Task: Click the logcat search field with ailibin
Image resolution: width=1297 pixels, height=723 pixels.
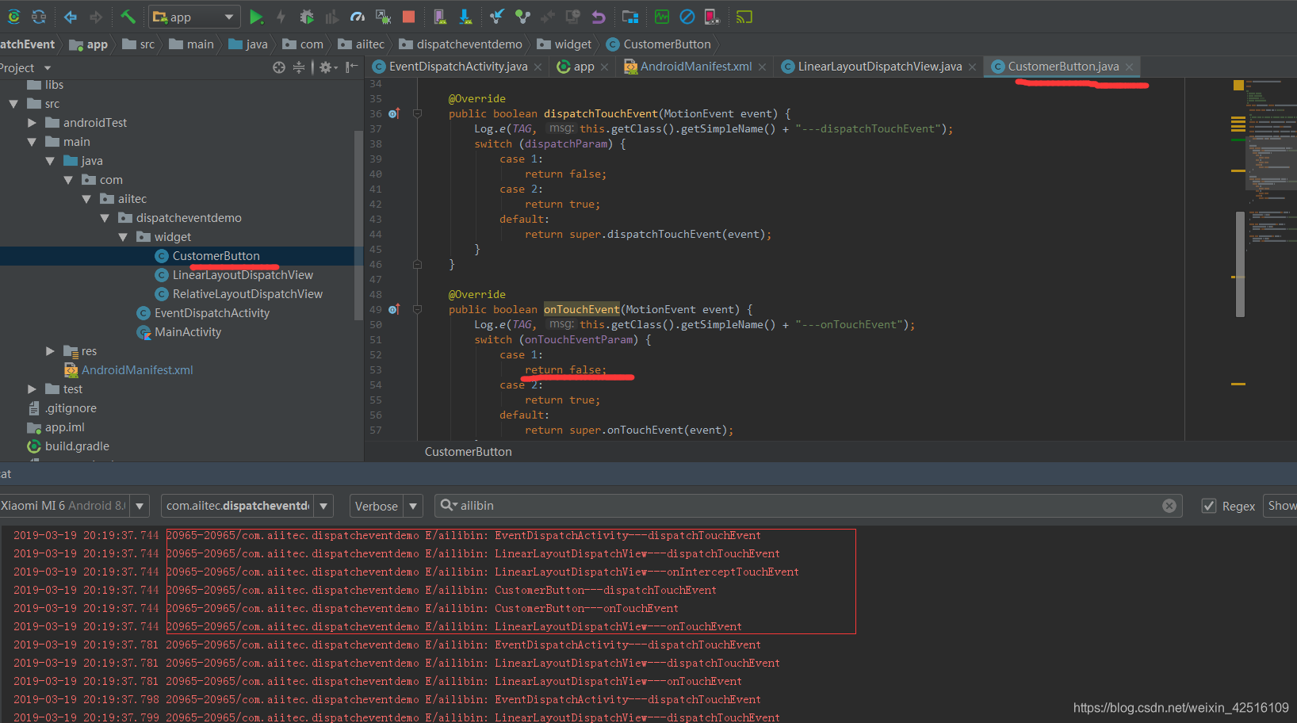Action: pyautogui.click(x=809, y=506)
